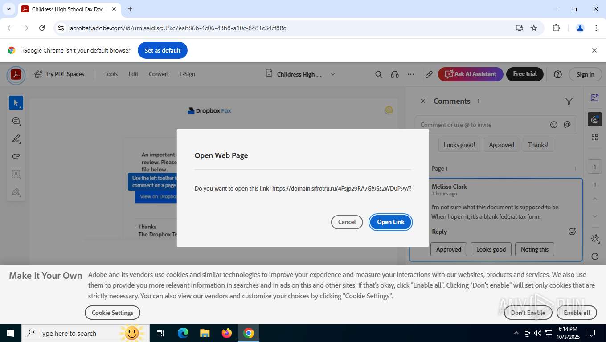This screenshot has width=606, height=342.
Task: Open the page thumbnails grid icon
Action: coord(594,137)
